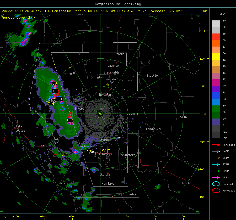Click the Cochrane city label

[86, 146]
